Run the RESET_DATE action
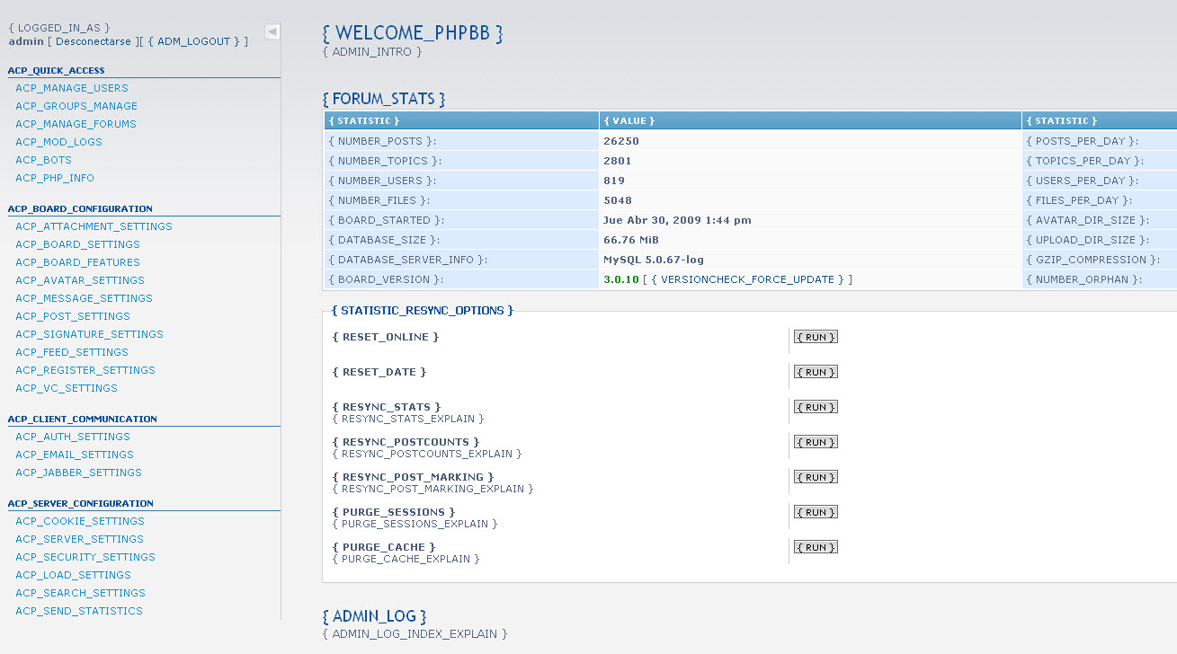The width and height of the screenshot is (1177, 654). (816, 372)
